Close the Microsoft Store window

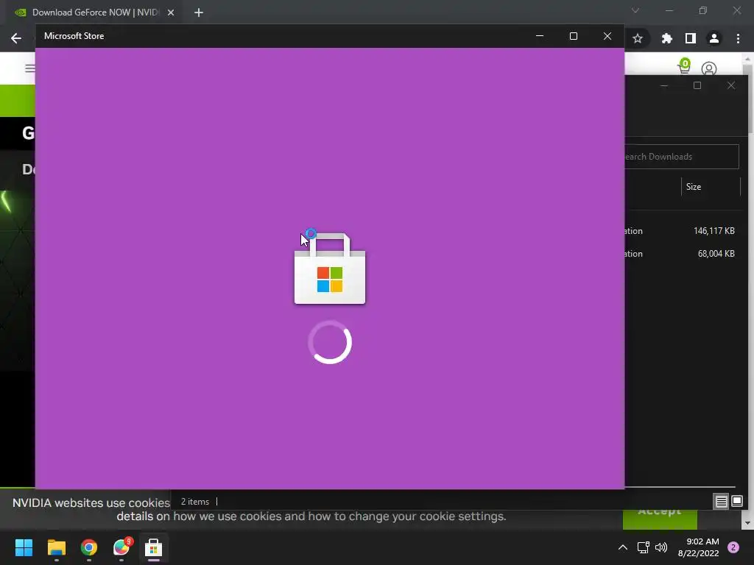pos(607,36)
